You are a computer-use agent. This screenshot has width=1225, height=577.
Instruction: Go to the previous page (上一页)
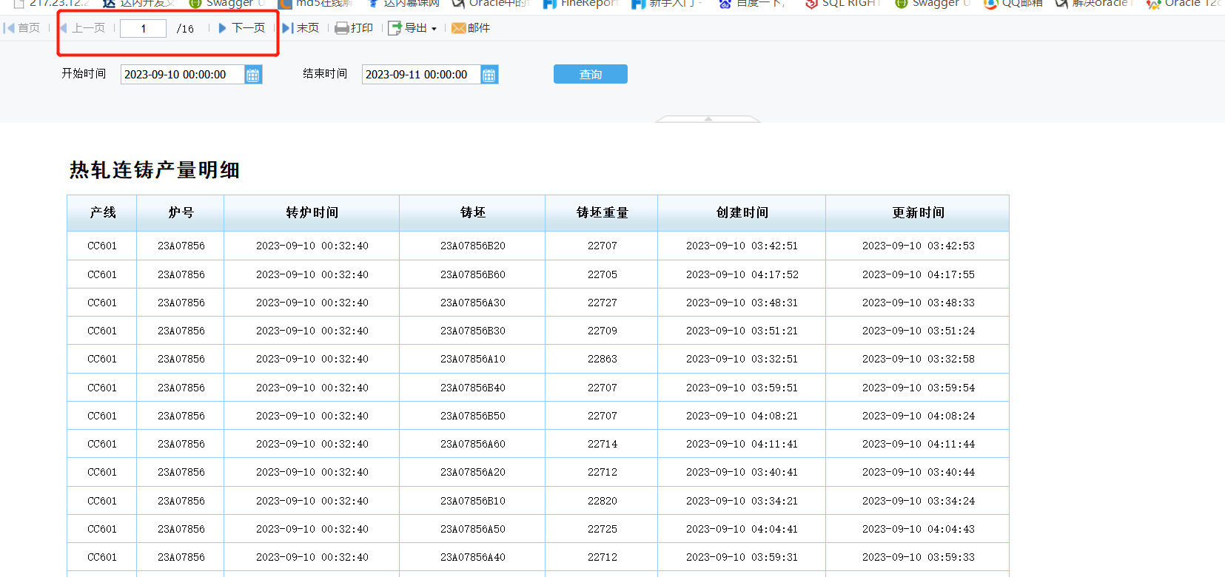point(82,28)
